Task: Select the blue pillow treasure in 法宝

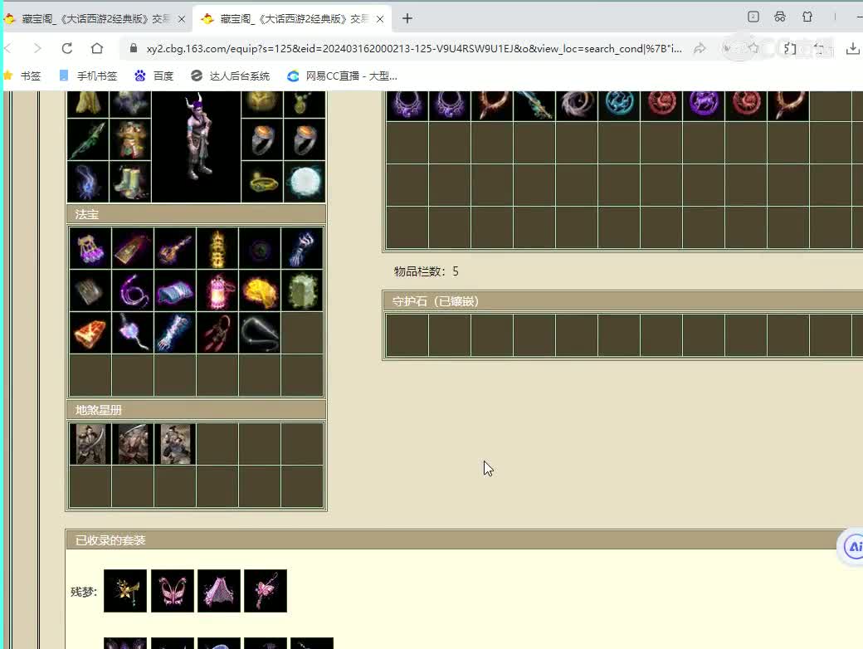Action: coord(175,290)
